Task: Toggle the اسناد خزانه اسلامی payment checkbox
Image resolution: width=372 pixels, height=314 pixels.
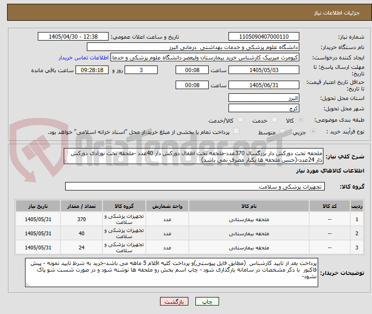Action: point(237,131)
